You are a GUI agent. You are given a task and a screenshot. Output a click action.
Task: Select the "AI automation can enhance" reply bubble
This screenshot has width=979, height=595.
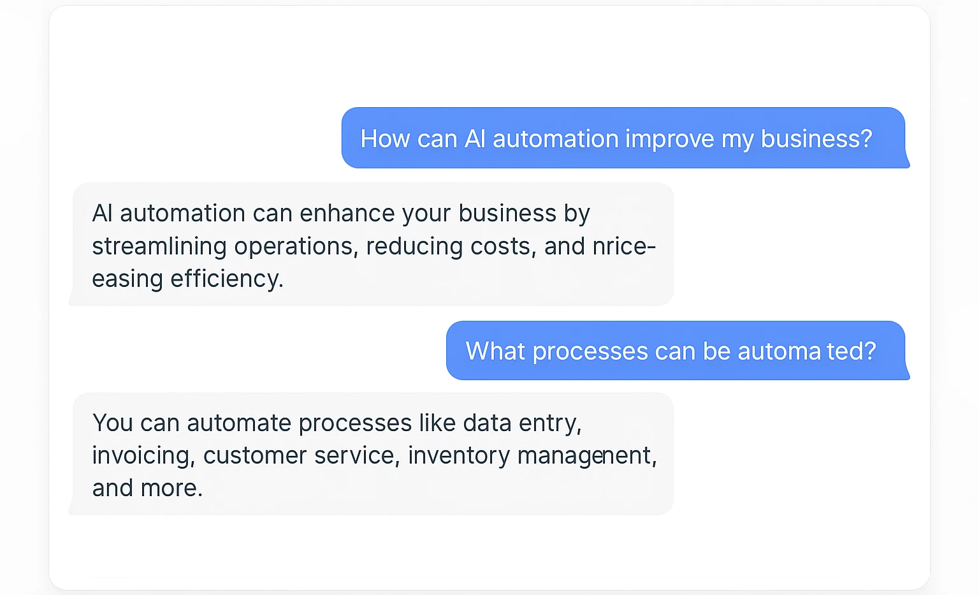pos(372,245)
